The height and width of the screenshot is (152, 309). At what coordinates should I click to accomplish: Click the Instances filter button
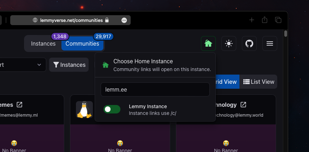click(69, 65)
